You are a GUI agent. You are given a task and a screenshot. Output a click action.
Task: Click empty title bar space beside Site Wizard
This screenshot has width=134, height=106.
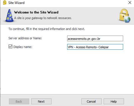point(74,3)
